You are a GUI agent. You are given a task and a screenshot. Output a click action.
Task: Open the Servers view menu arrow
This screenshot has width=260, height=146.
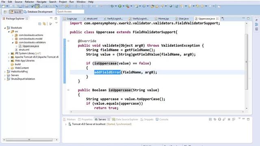239,119
